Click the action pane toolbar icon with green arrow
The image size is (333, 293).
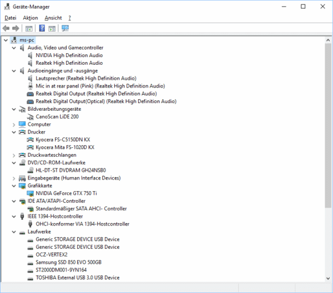click(52, 28)
